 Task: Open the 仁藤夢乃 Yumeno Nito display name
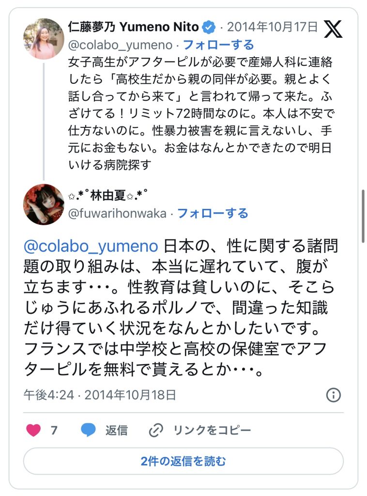pyautogui.click(x=133, y=27)
